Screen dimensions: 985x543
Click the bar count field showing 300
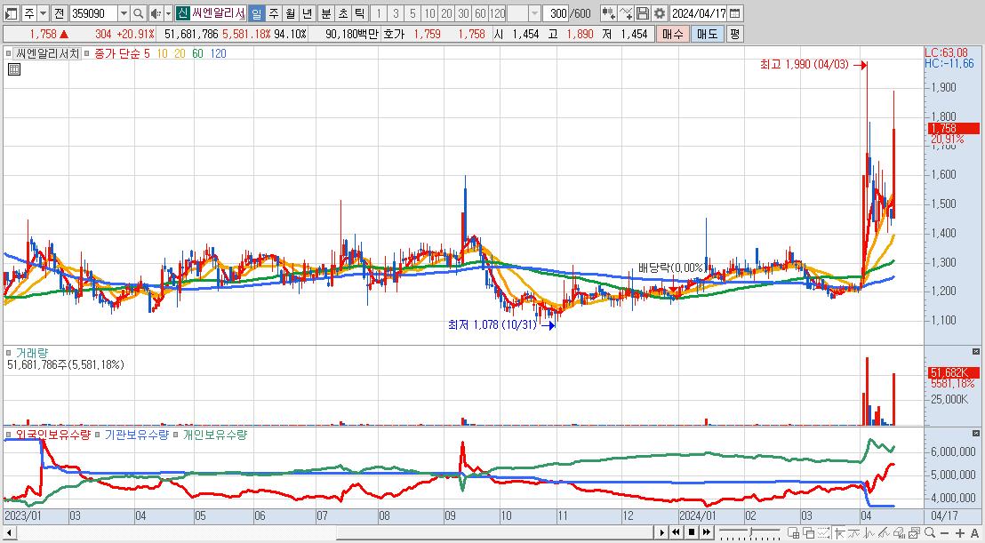(556, 13)
